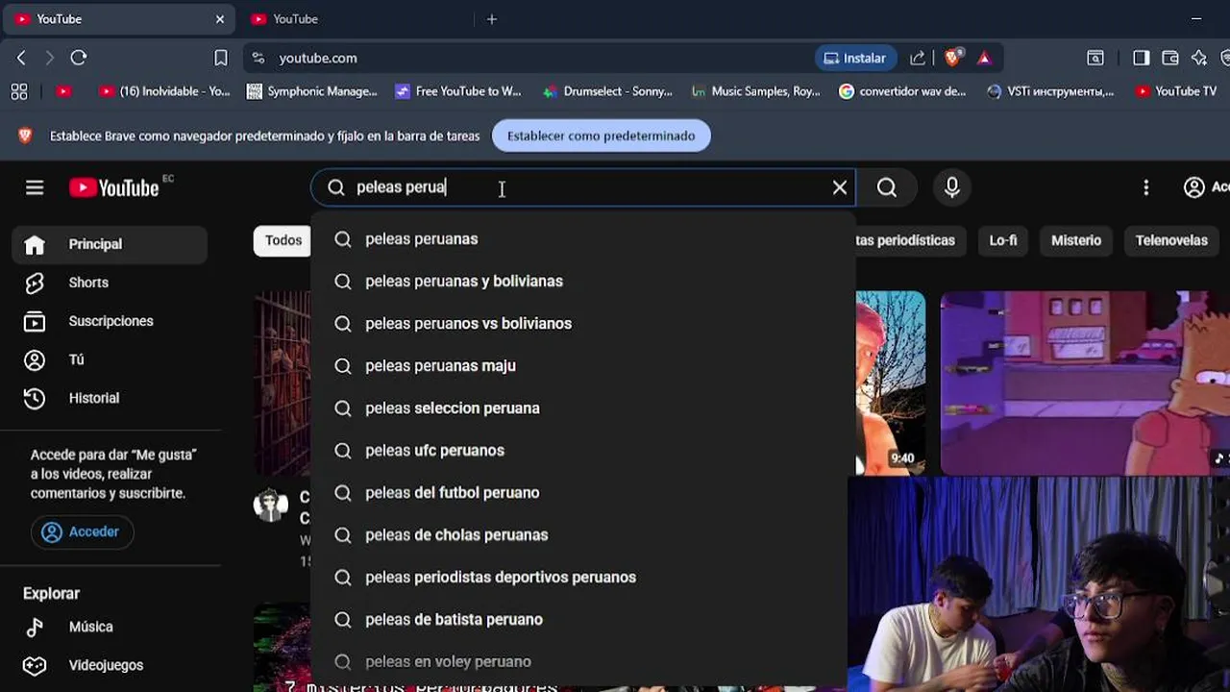This screenshot has height=692, width=1230.
Task: Select suggestion 'peleas seleccion peruana'
Action: tap(582, 408)
